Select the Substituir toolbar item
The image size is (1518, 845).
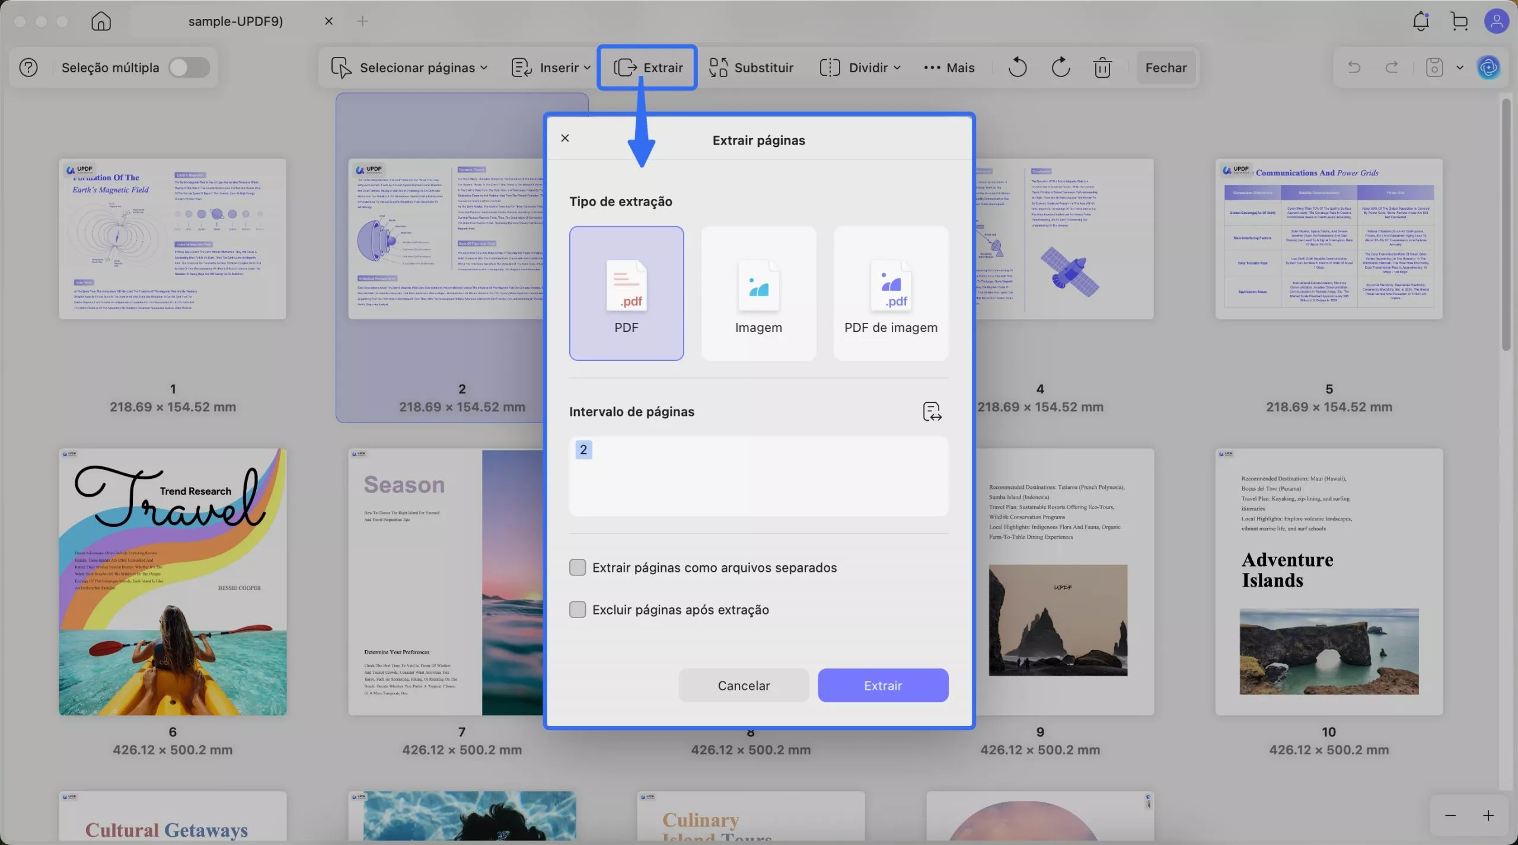click(751, 68)
